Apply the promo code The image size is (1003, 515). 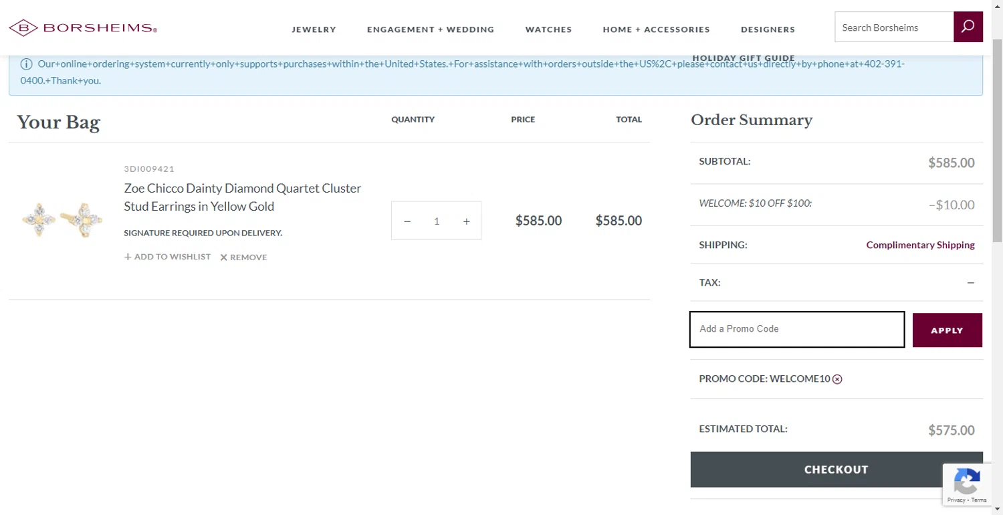(947, 330)
